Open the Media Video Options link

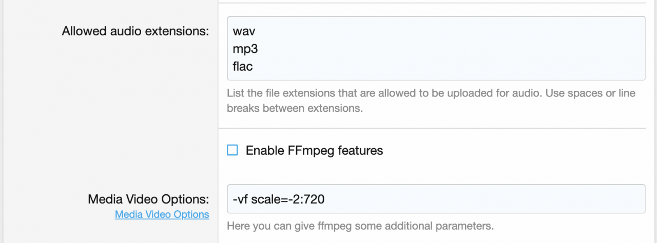point(162,214)
